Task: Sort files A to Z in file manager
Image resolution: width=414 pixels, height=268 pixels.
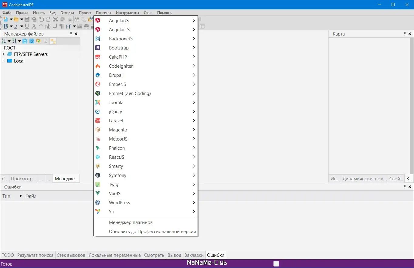Action: (4, 41)
